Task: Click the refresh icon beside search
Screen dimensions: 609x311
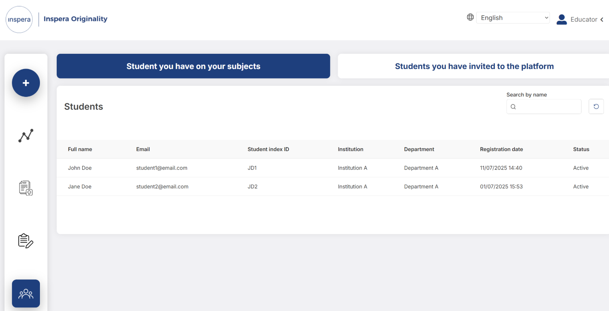Action: pyautogui.click(x=596, y=106)
